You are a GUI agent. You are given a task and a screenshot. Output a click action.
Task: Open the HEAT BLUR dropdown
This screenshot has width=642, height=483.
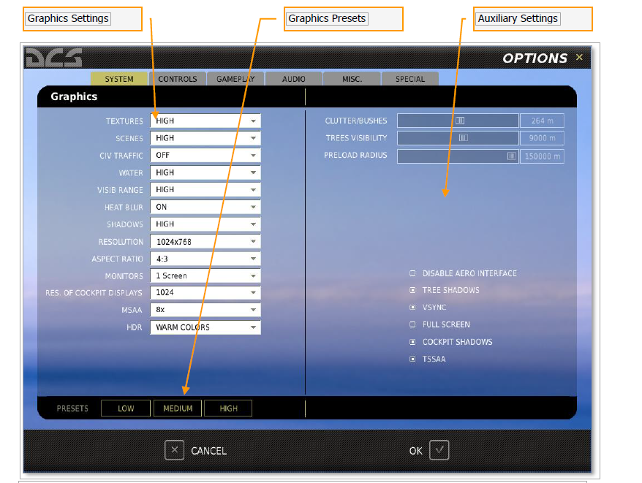205,207
